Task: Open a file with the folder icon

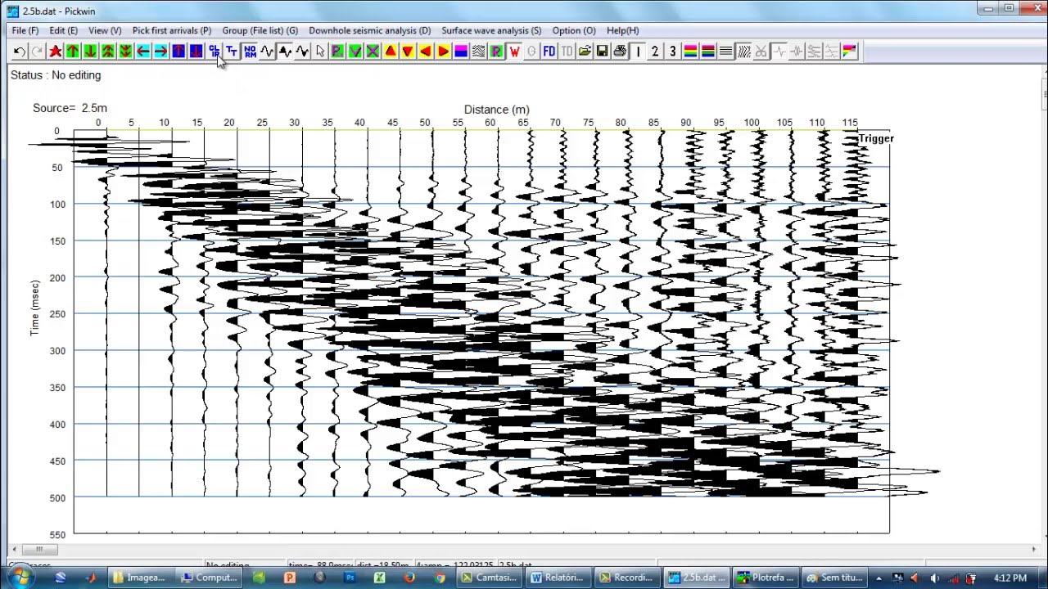Action: click(585, 52)
